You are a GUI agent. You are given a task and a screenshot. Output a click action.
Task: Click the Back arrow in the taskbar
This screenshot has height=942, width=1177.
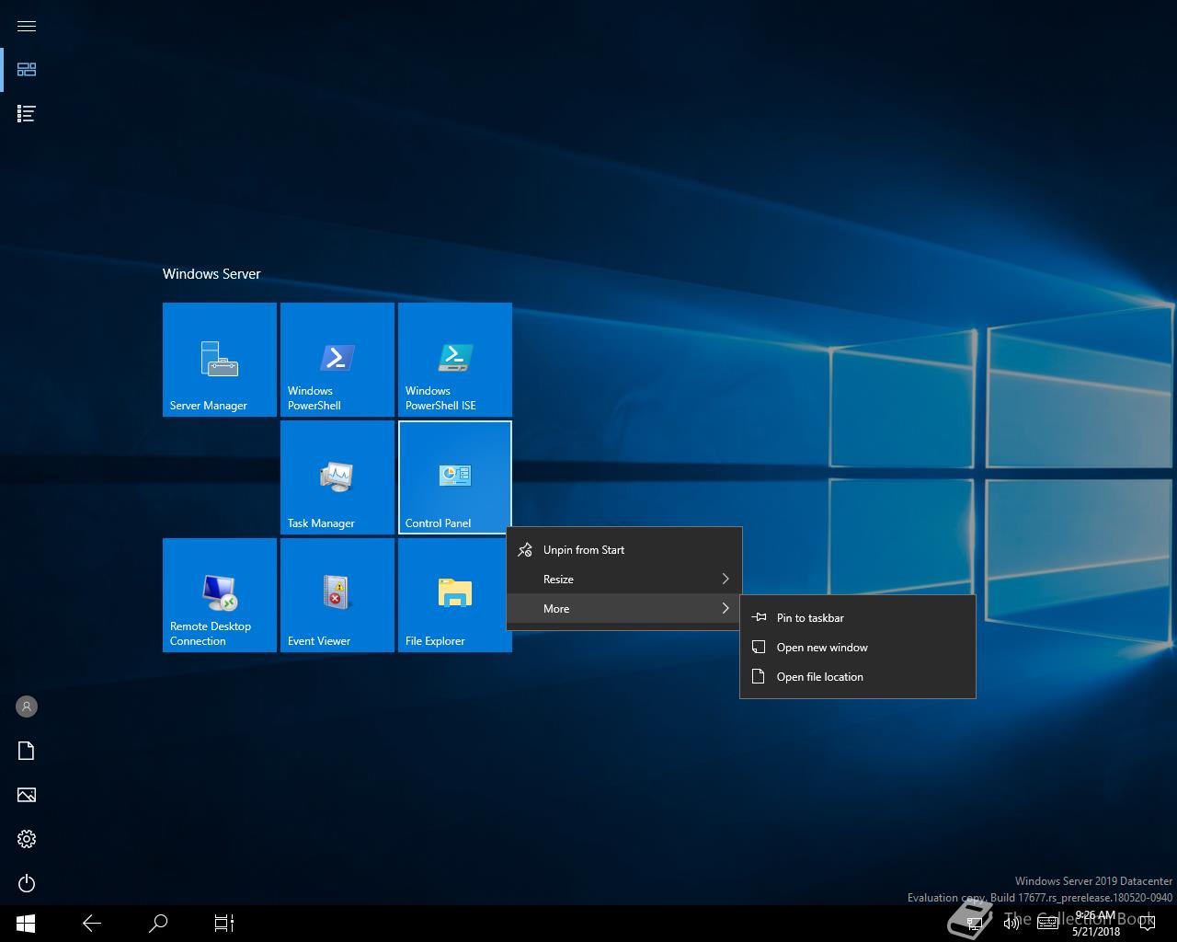tap(92, 924)
